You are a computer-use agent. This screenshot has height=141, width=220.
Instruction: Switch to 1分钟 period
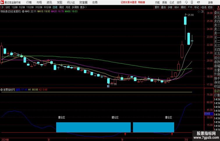click(x=15, y=7)
